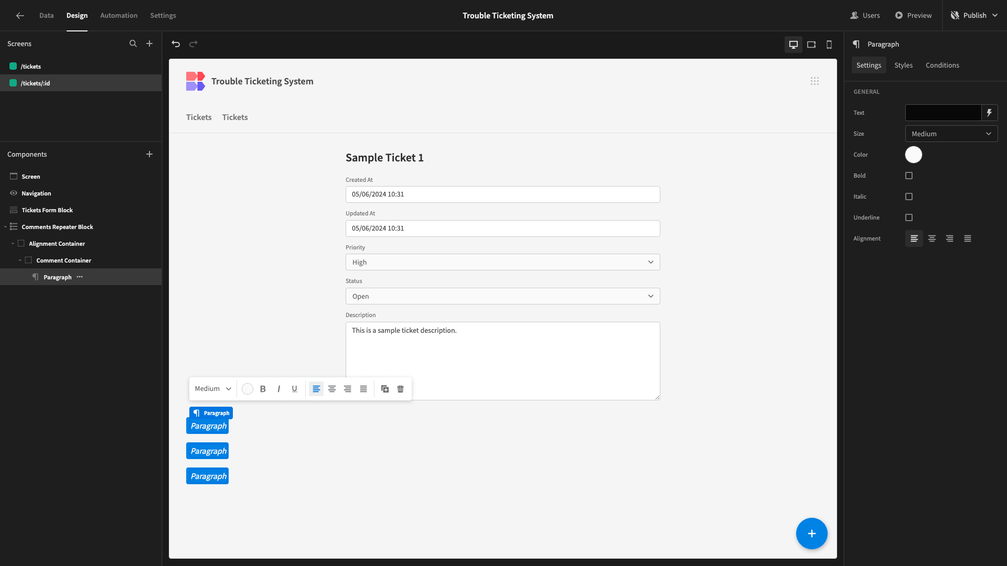The image size is (1007, 566).
Task: Click the delete trash icon in floating toolbar
Action: coord(401,389)
